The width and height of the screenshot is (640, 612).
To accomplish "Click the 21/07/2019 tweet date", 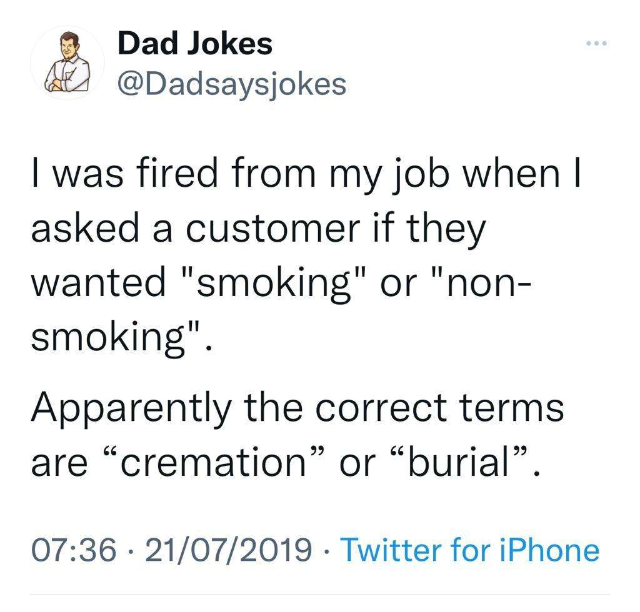I will [x=229, y=550].
